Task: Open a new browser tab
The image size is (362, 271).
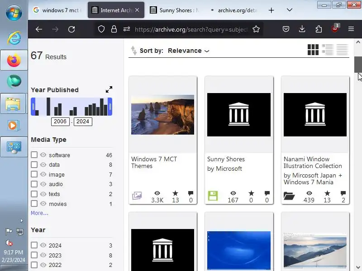Action: [271, 10]
